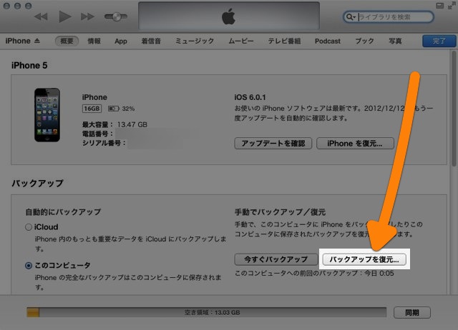Select the 概要 summary tab

(x=67, y=41)
